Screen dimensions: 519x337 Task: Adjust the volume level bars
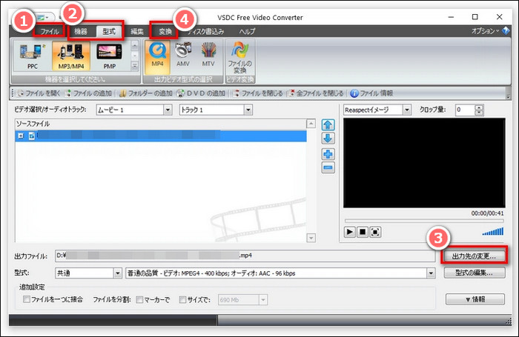493,231
